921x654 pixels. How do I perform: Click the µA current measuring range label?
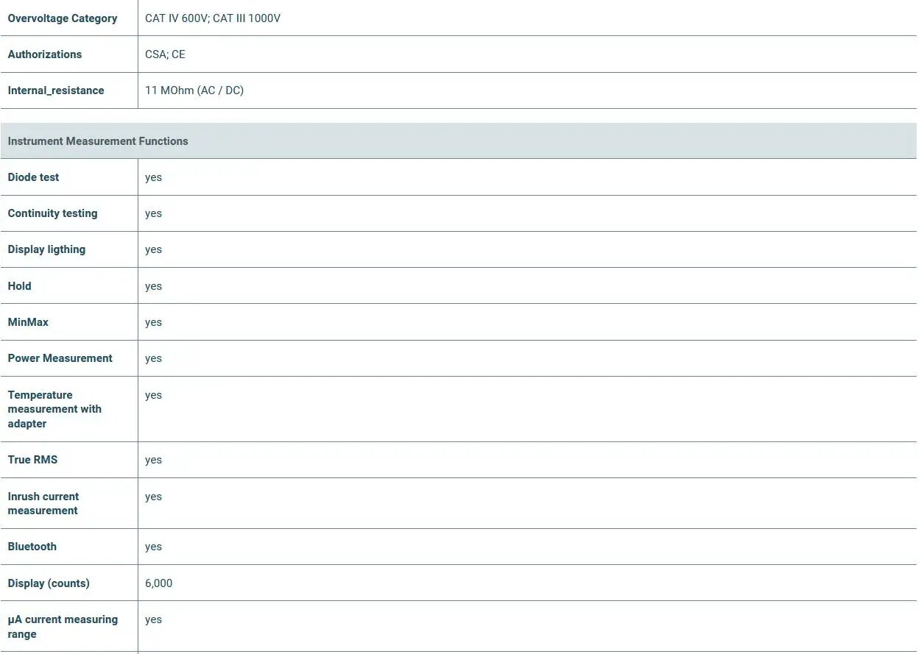[x=63, y=627]
